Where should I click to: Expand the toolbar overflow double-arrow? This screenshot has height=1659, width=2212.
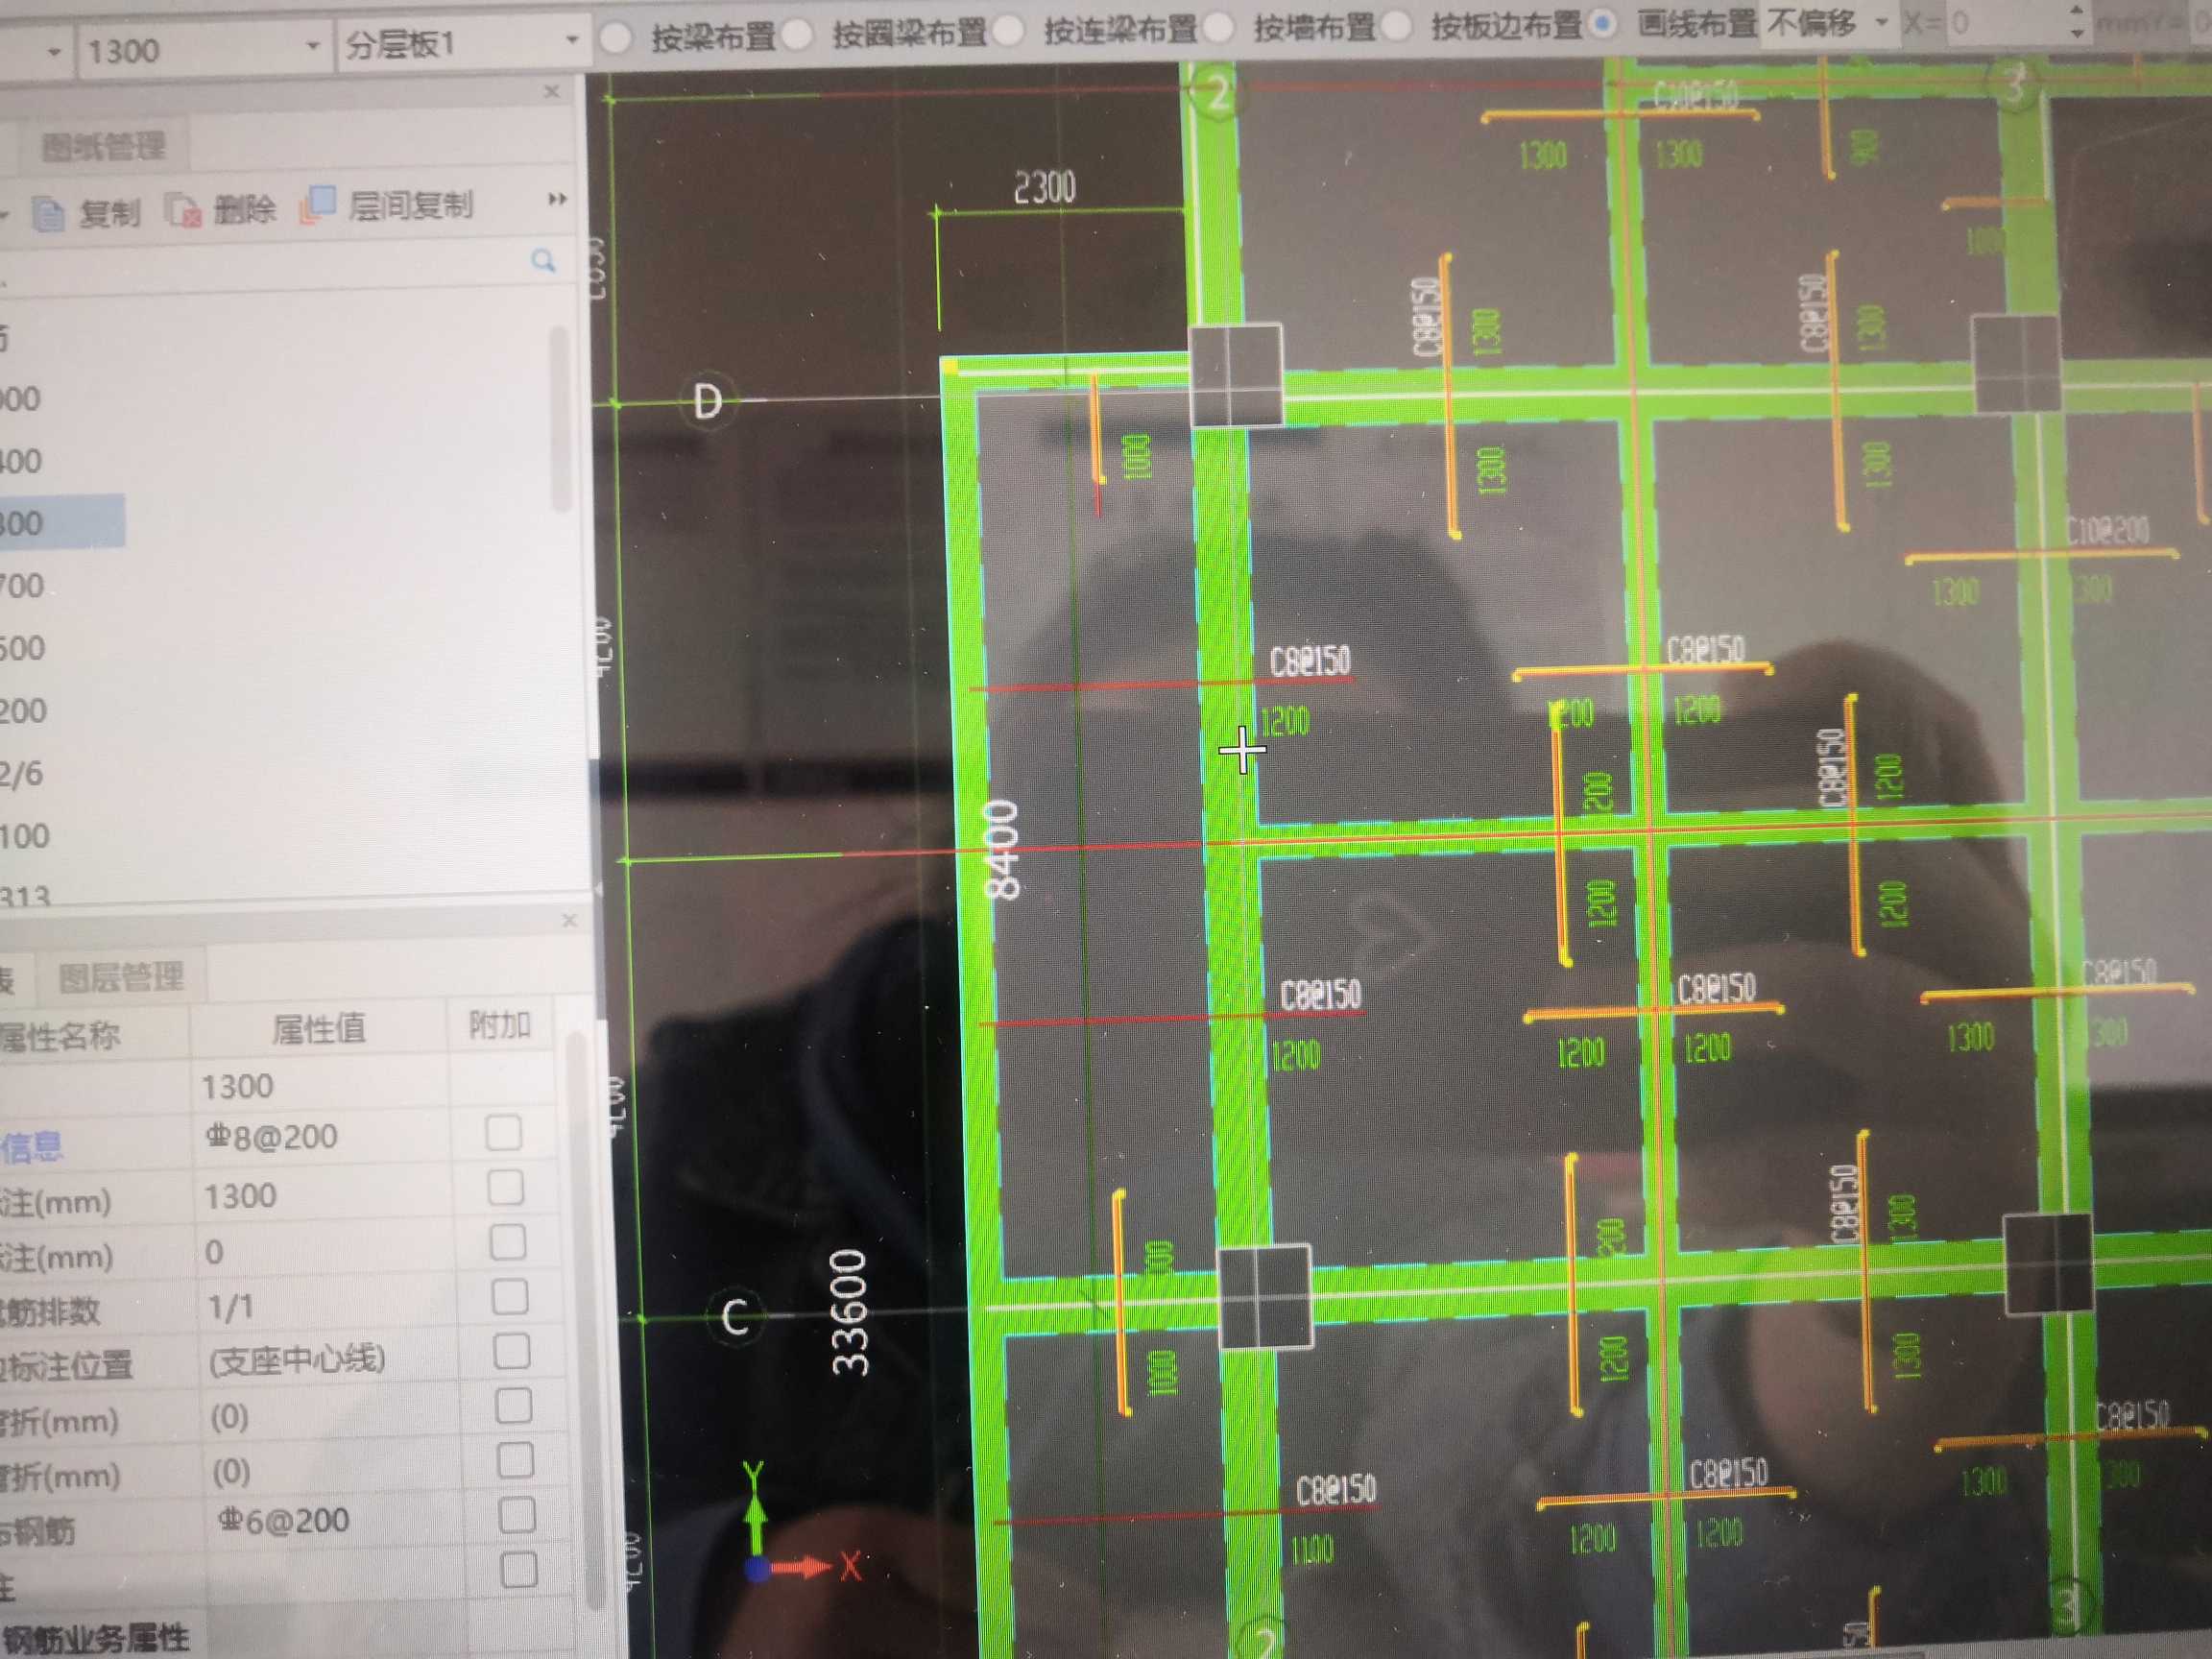pos(557,199)
